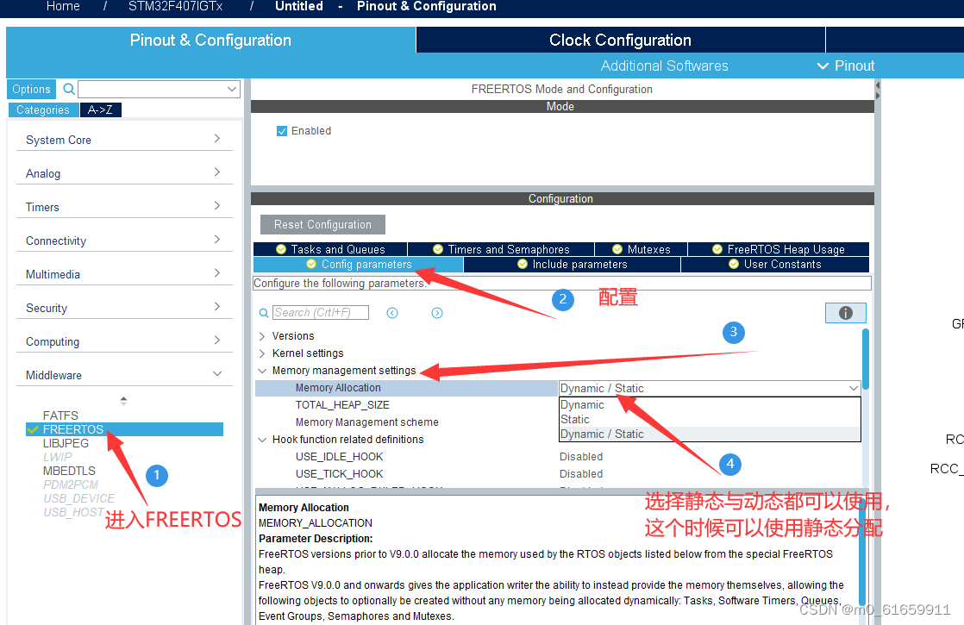The image size is (964, 625).
Task: Expand the System Core category
Action: click(x=217, y=139)
